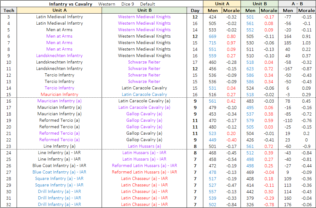Select the blue 'Blue Coat Infantry (a) - IAR' cell
316x208 pixels.
(59, 172)
